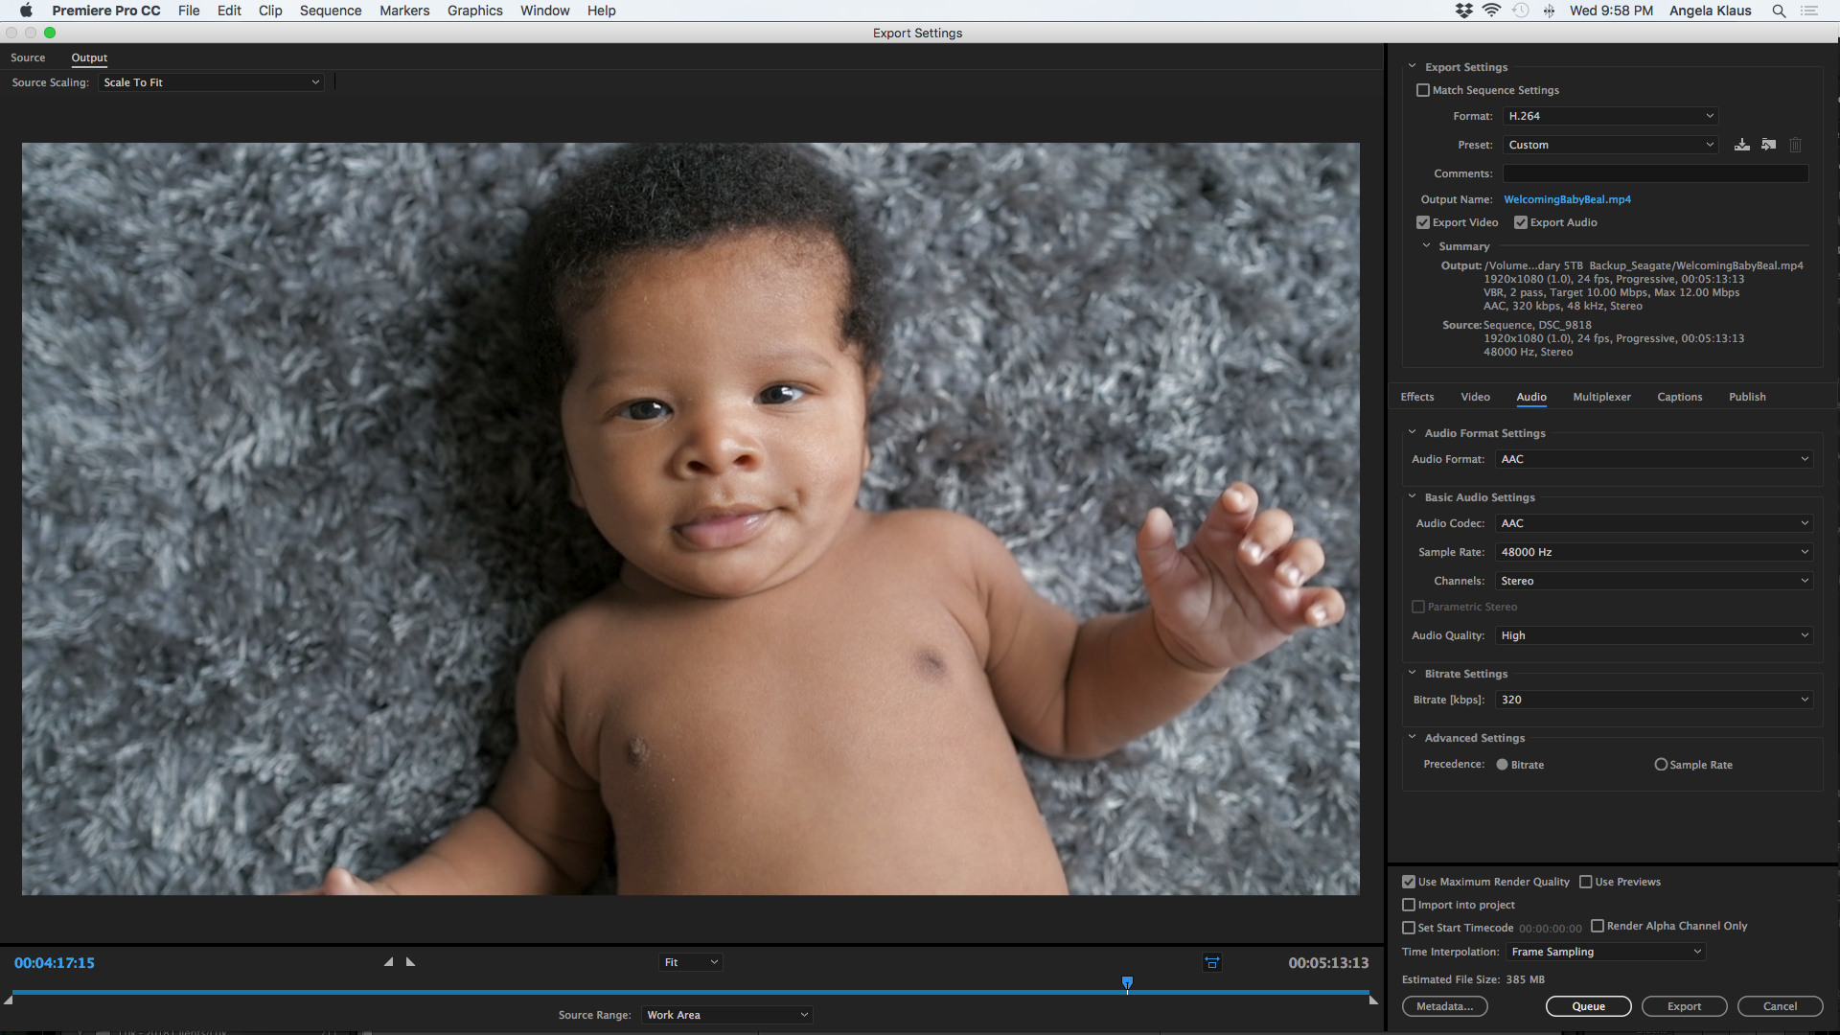Viewport: 1840px width, 1035px height.
Task: Click the Delete Preset trash icon
Action: point(1796,145)
